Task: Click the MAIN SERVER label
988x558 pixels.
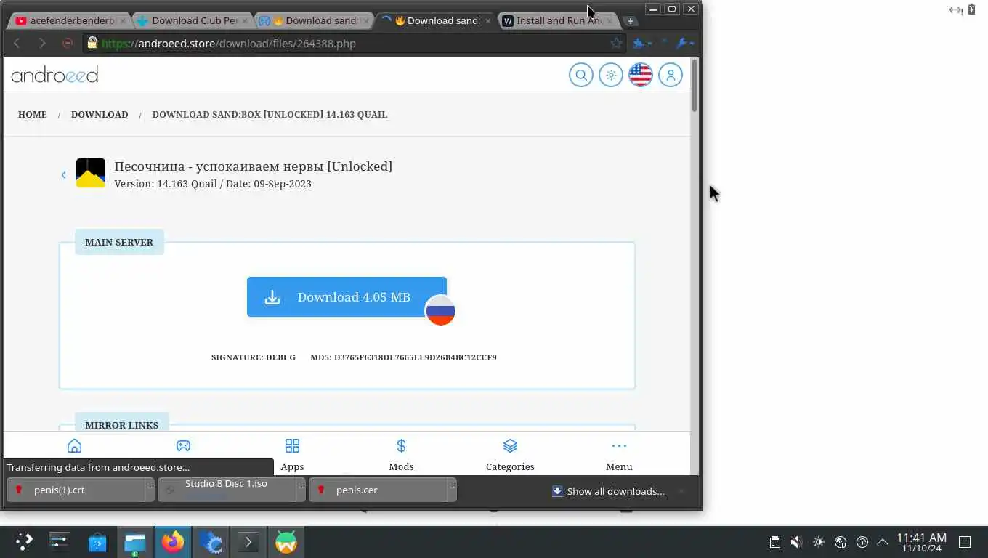Action: 119,242
